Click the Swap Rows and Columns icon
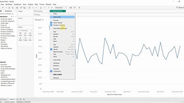Viewport: 184px width, 103px height. click(x=30, y=8)
